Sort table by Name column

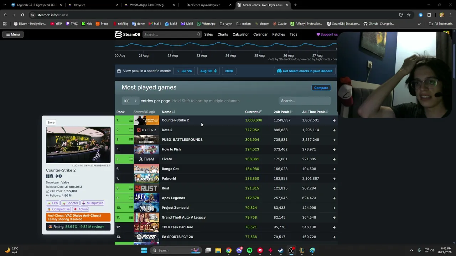click(168, 112)
